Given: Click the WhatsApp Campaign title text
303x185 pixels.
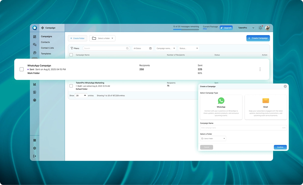Looking at the screenshot, I should (39, 65).
